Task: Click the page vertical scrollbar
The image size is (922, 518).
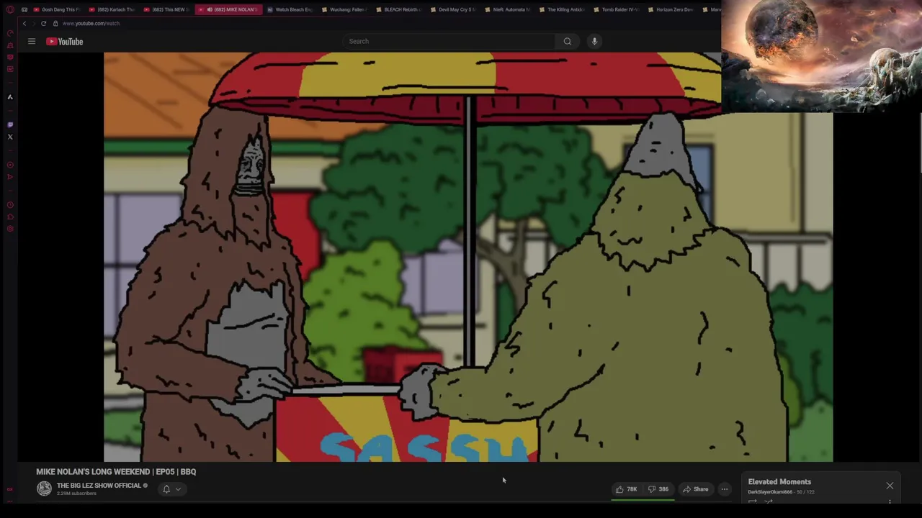Action: click(x=920, y=144)
